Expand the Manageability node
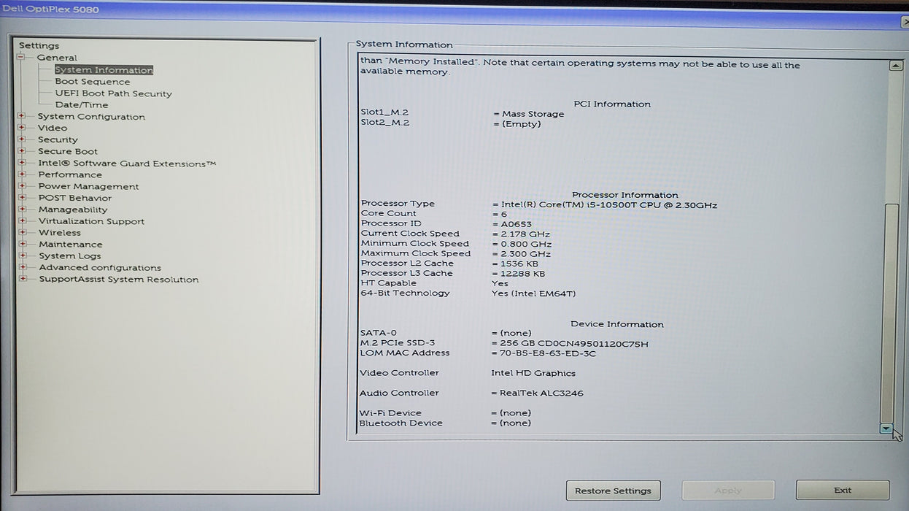909x511 pixels. click(22, 210)
